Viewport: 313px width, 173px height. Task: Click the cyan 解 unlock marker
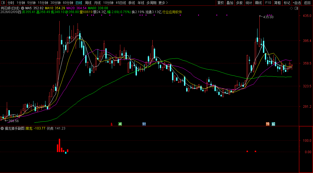273,124
